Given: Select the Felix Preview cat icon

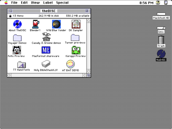Looking at the screenshot, I should (x=17, y=50).
